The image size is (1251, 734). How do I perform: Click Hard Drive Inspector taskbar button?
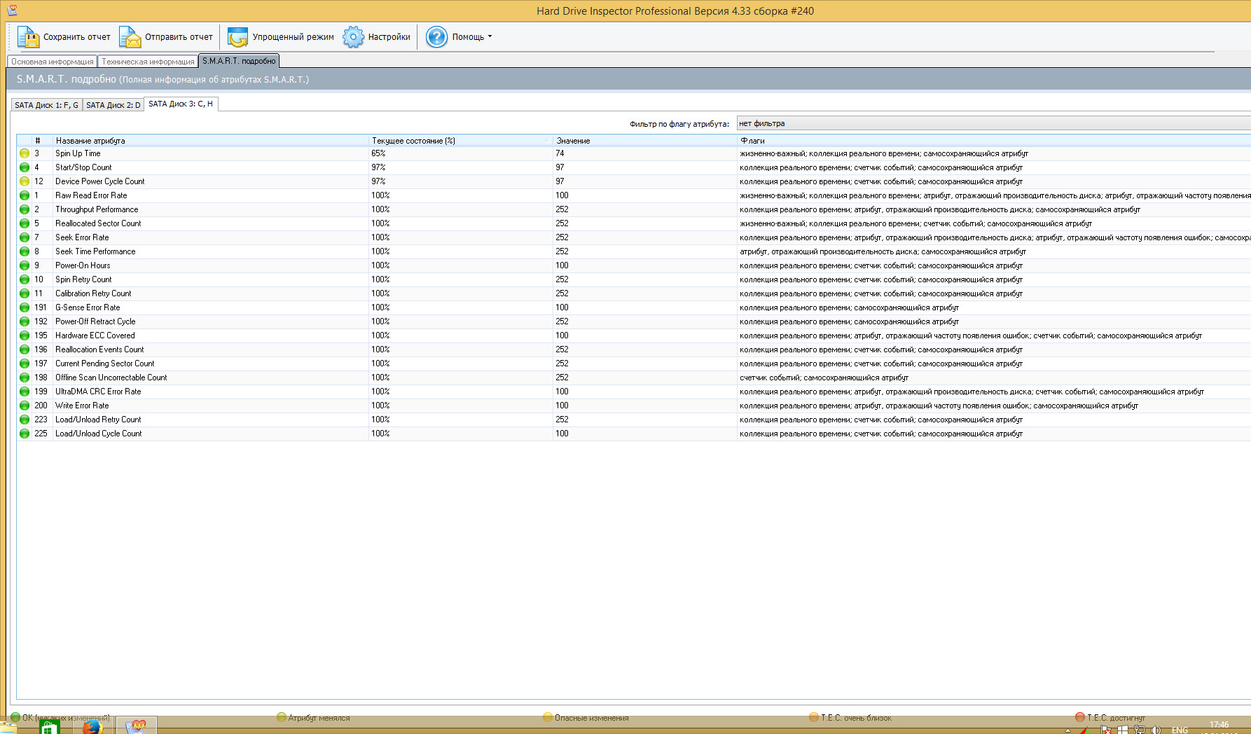click(136, 726)
